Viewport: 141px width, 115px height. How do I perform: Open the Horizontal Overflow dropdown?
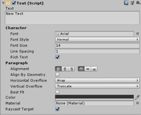[97, 80]
